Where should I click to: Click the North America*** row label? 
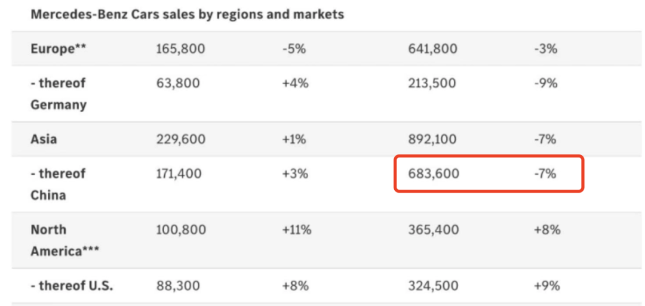[64, 240]
